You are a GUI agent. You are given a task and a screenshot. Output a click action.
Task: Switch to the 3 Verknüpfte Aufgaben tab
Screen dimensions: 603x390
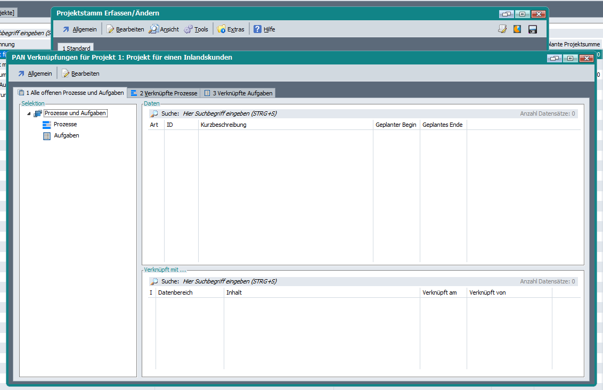click(238, 93)
